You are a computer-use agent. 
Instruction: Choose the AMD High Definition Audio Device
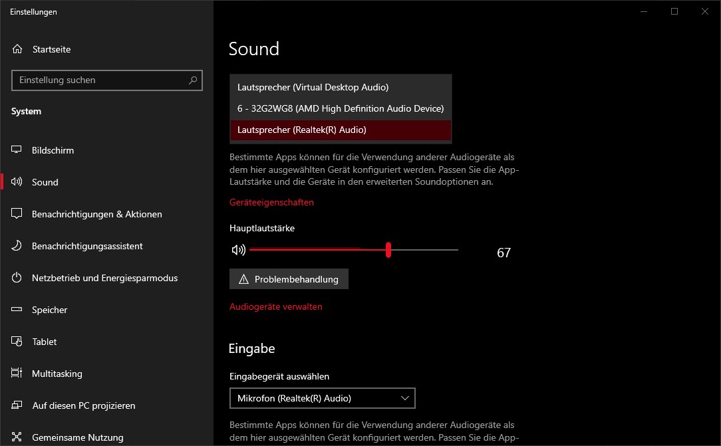[x=340, y=108]
